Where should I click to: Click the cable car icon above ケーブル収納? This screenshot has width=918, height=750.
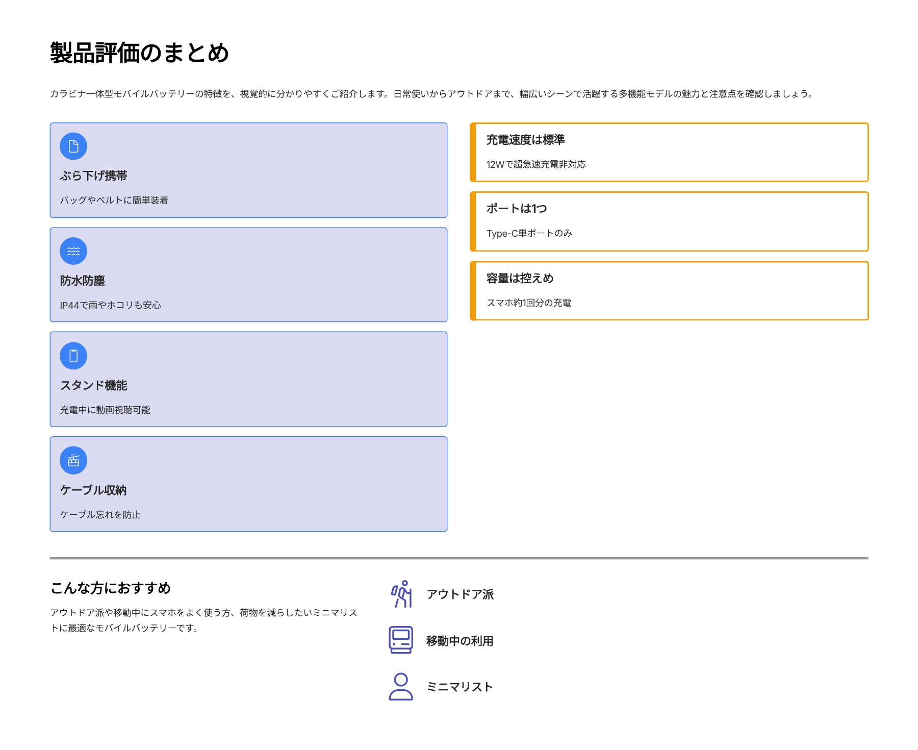tap(73, 460)
